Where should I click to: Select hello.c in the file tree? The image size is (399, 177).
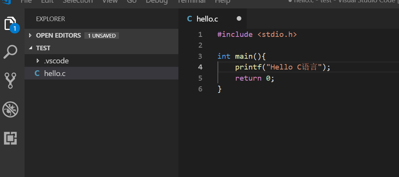click(101, 73)
